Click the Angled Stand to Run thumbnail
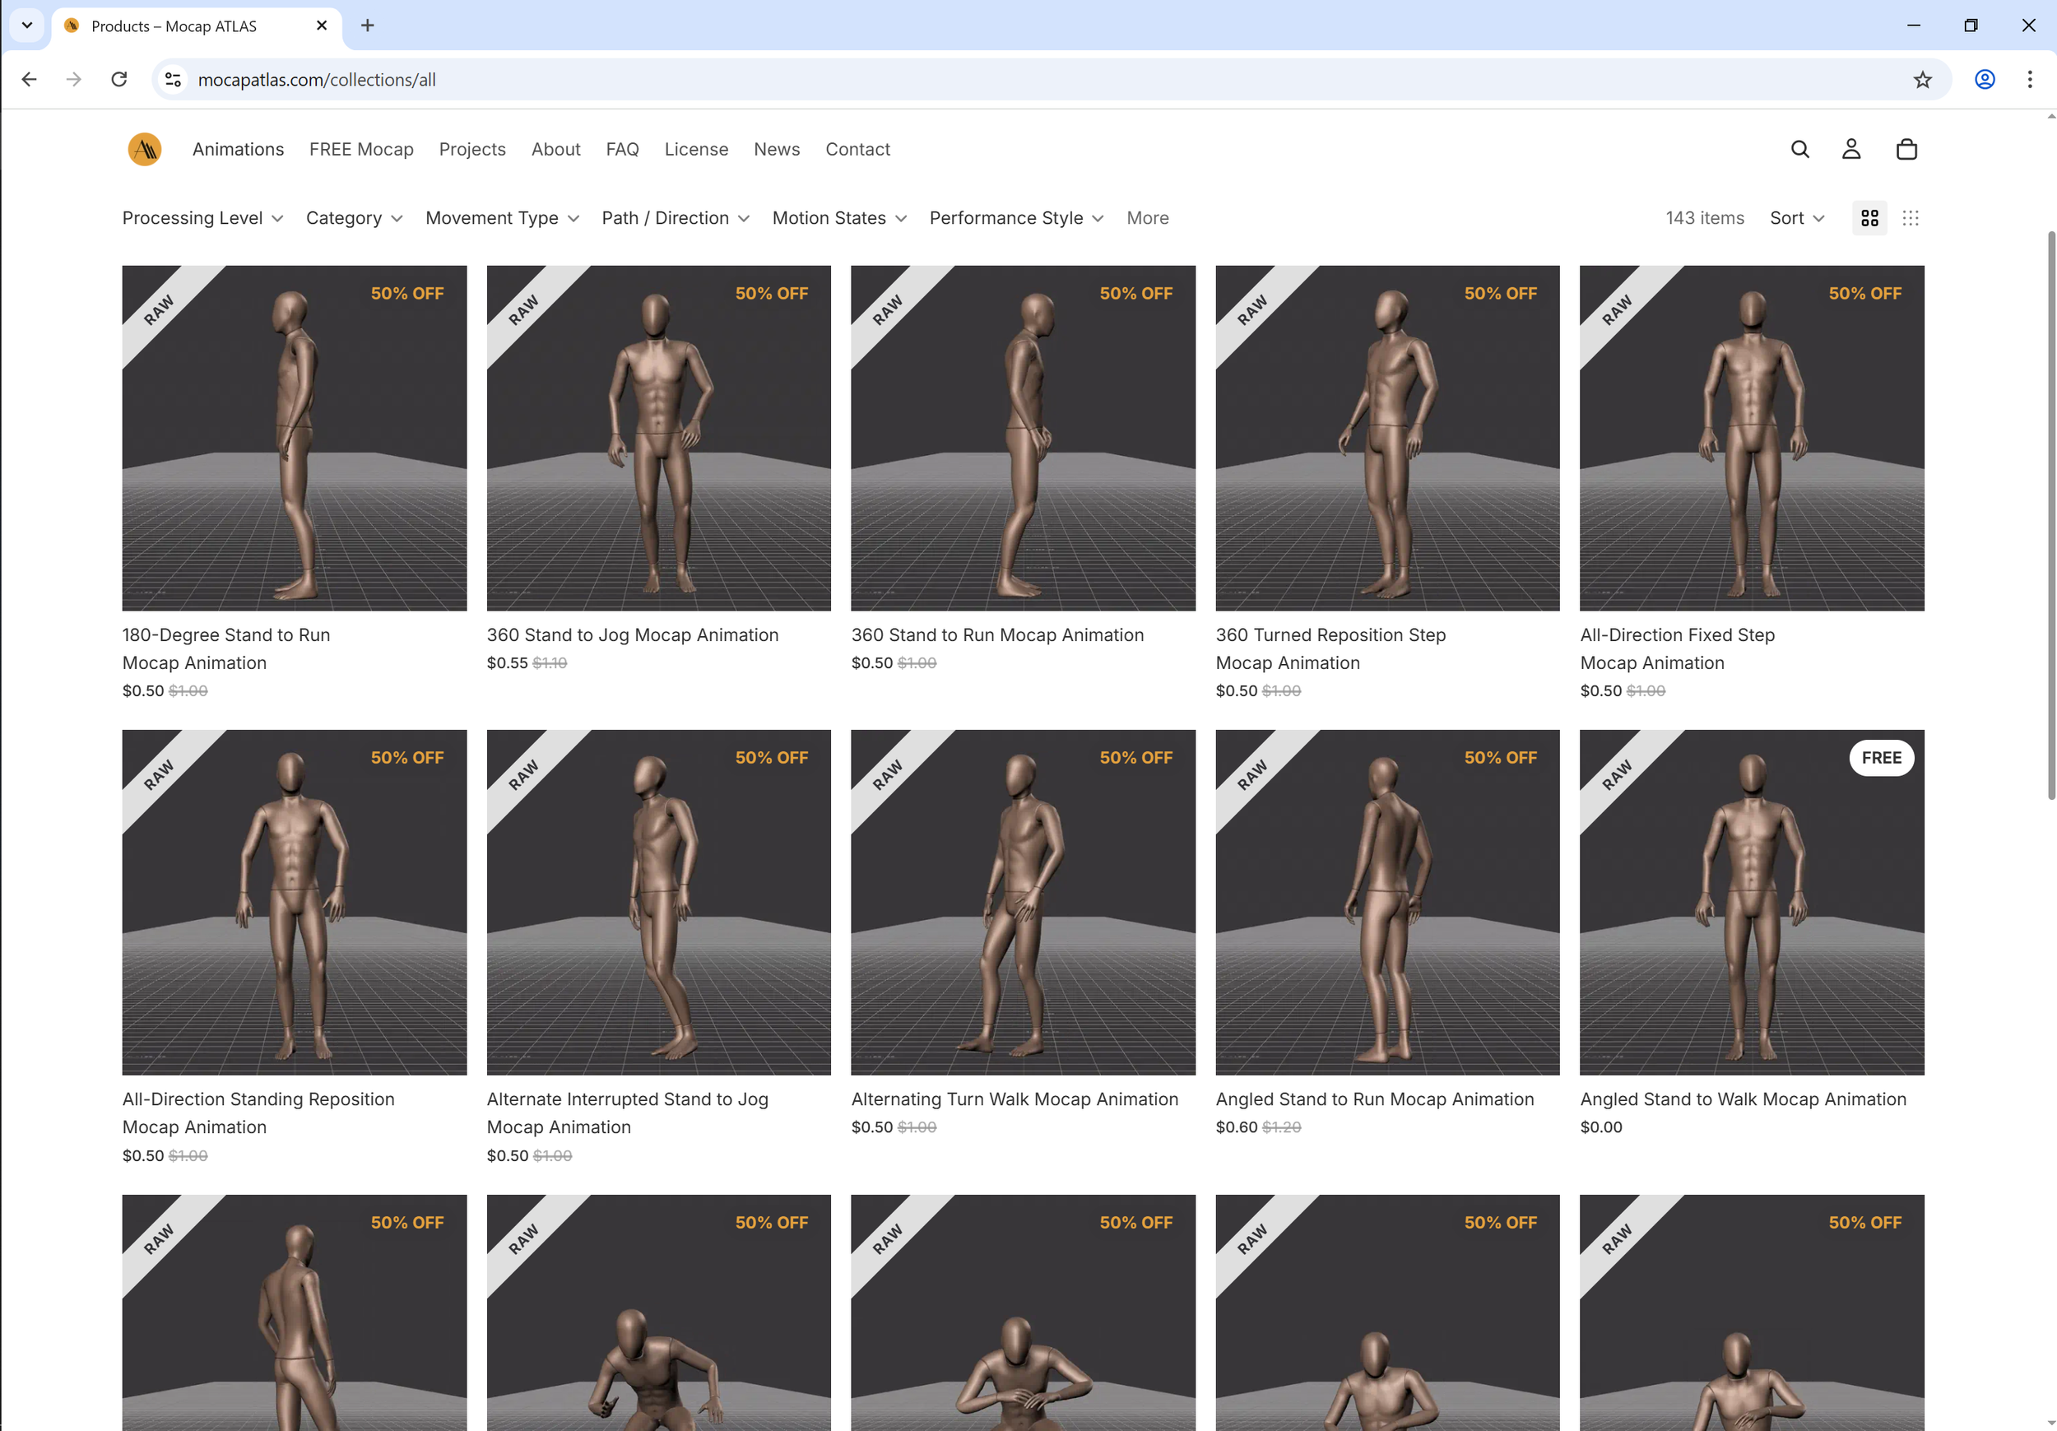The width and height of the screenshot is (2057, 1431). [x=1387, y=901]
